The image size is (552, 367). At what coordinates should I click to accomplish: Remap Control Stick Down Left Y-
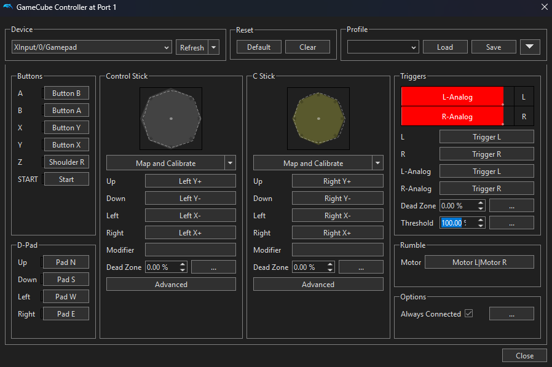click(191, 199)
